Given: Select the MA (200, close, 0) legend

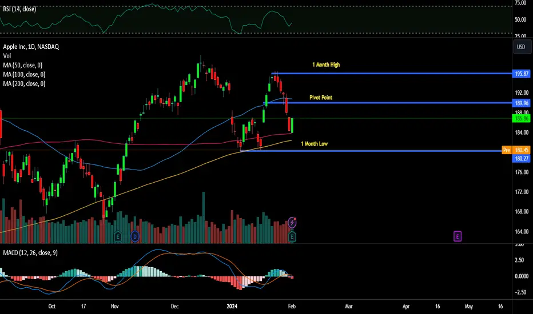Looking at the screenshot, I should [x=24, y=83].
